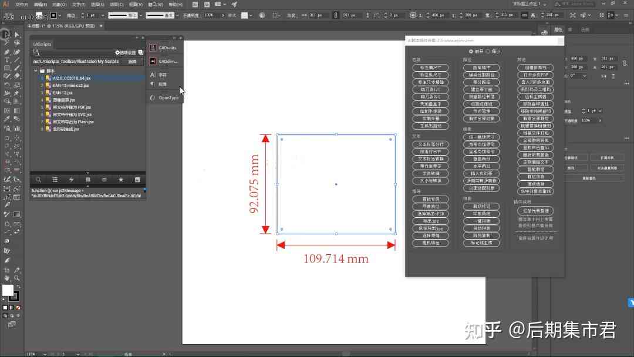
Task: Open the brush definition 基本 dropdown
Action: [177, 15]
